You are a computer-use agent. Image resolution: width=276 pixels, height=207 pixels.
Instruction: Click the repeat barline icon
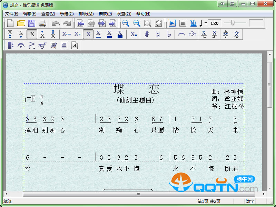pos(10,45)
